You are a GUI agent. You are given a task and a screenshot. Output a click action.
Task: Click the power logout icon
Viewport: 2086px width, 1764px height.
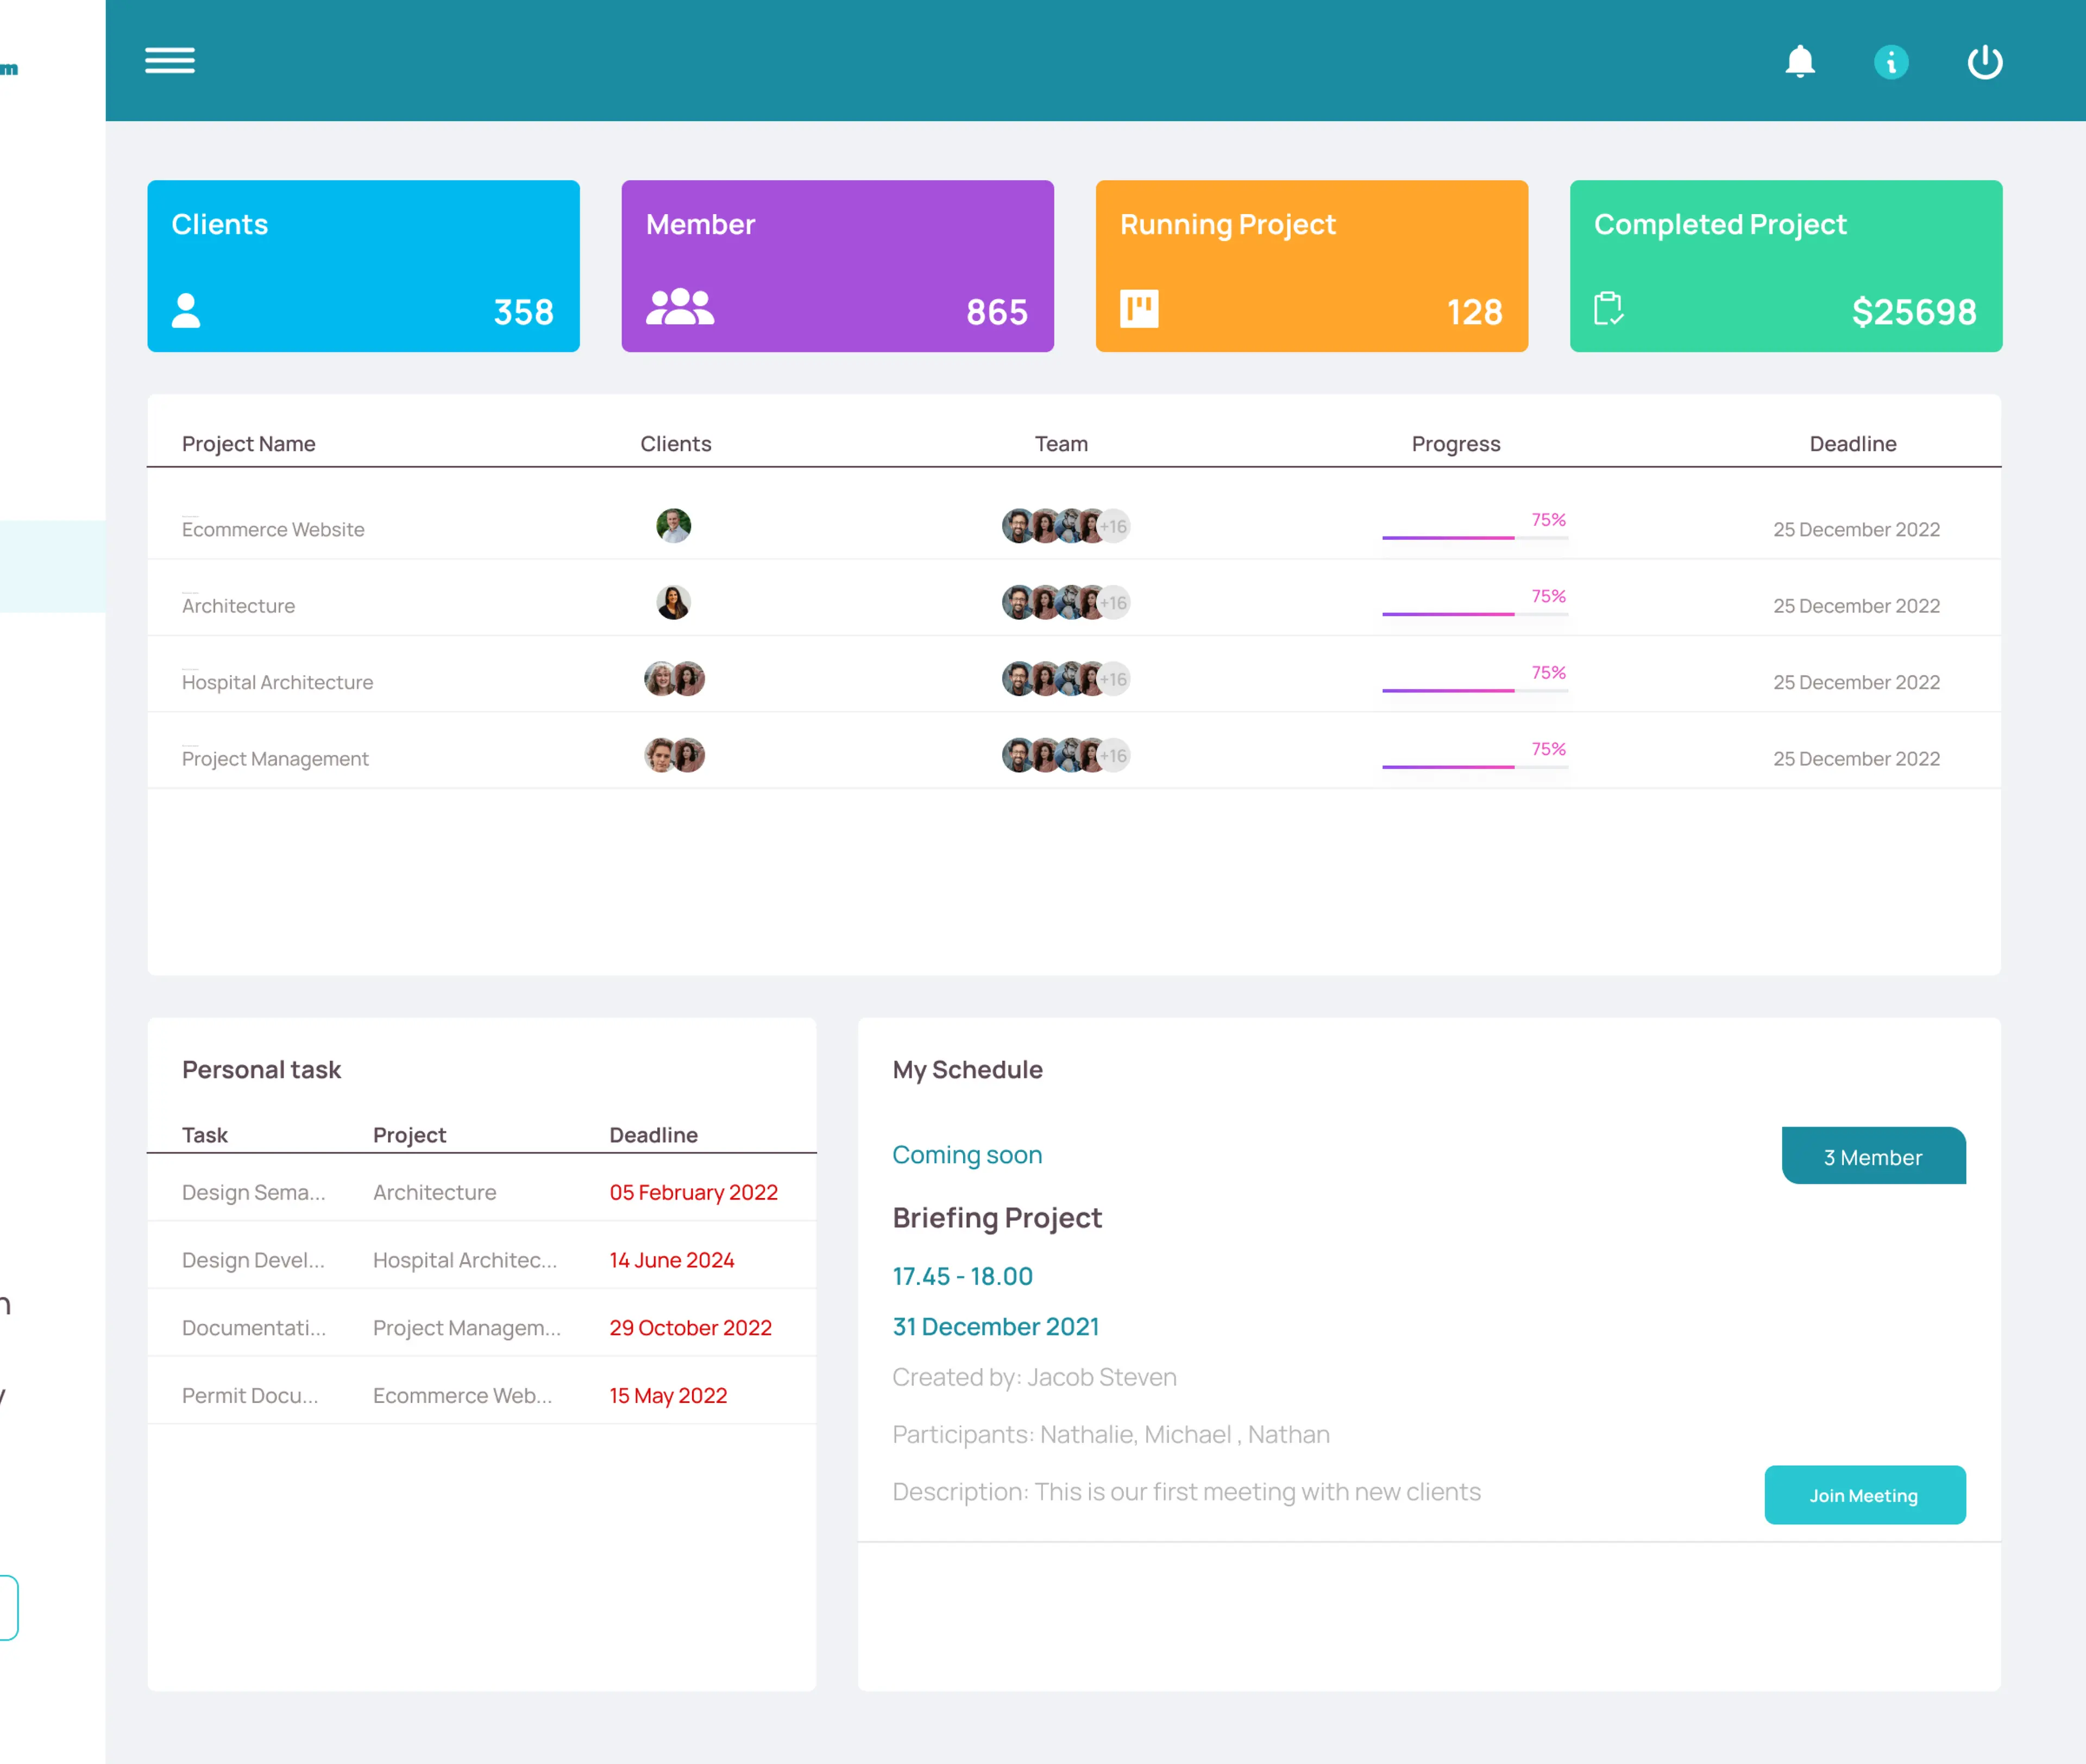point(1985,62)
